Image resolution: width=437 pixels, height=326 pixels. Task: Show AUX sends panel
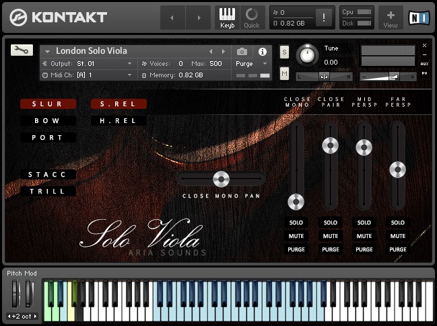click(424, 64)
